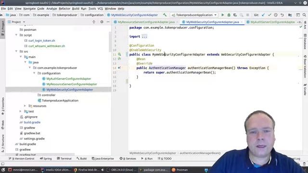Image resolution: width=308 pixels, height=173 pixels.
Task: Click the Git rollback icon
Action: point(282,15)
